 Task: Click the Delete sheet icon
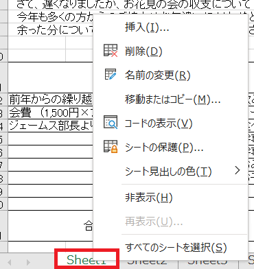click(111, 51)
